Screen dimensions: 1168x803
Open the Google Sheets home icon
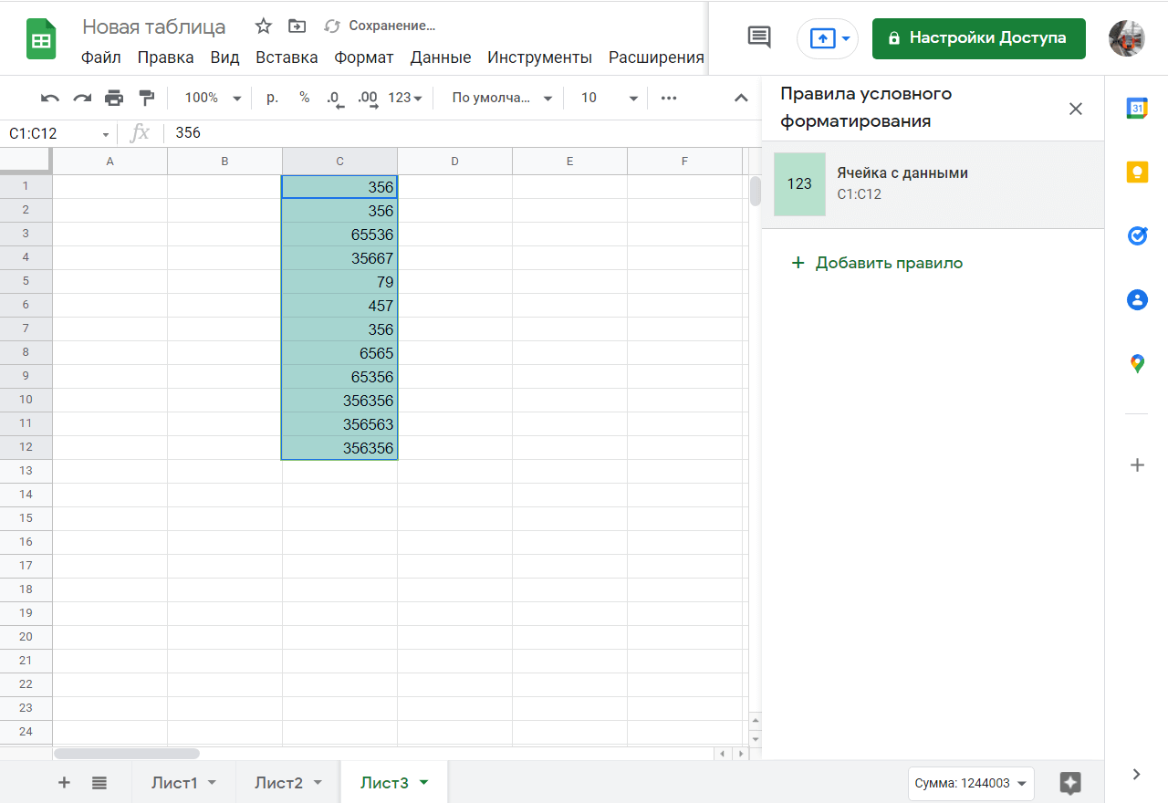41,41
